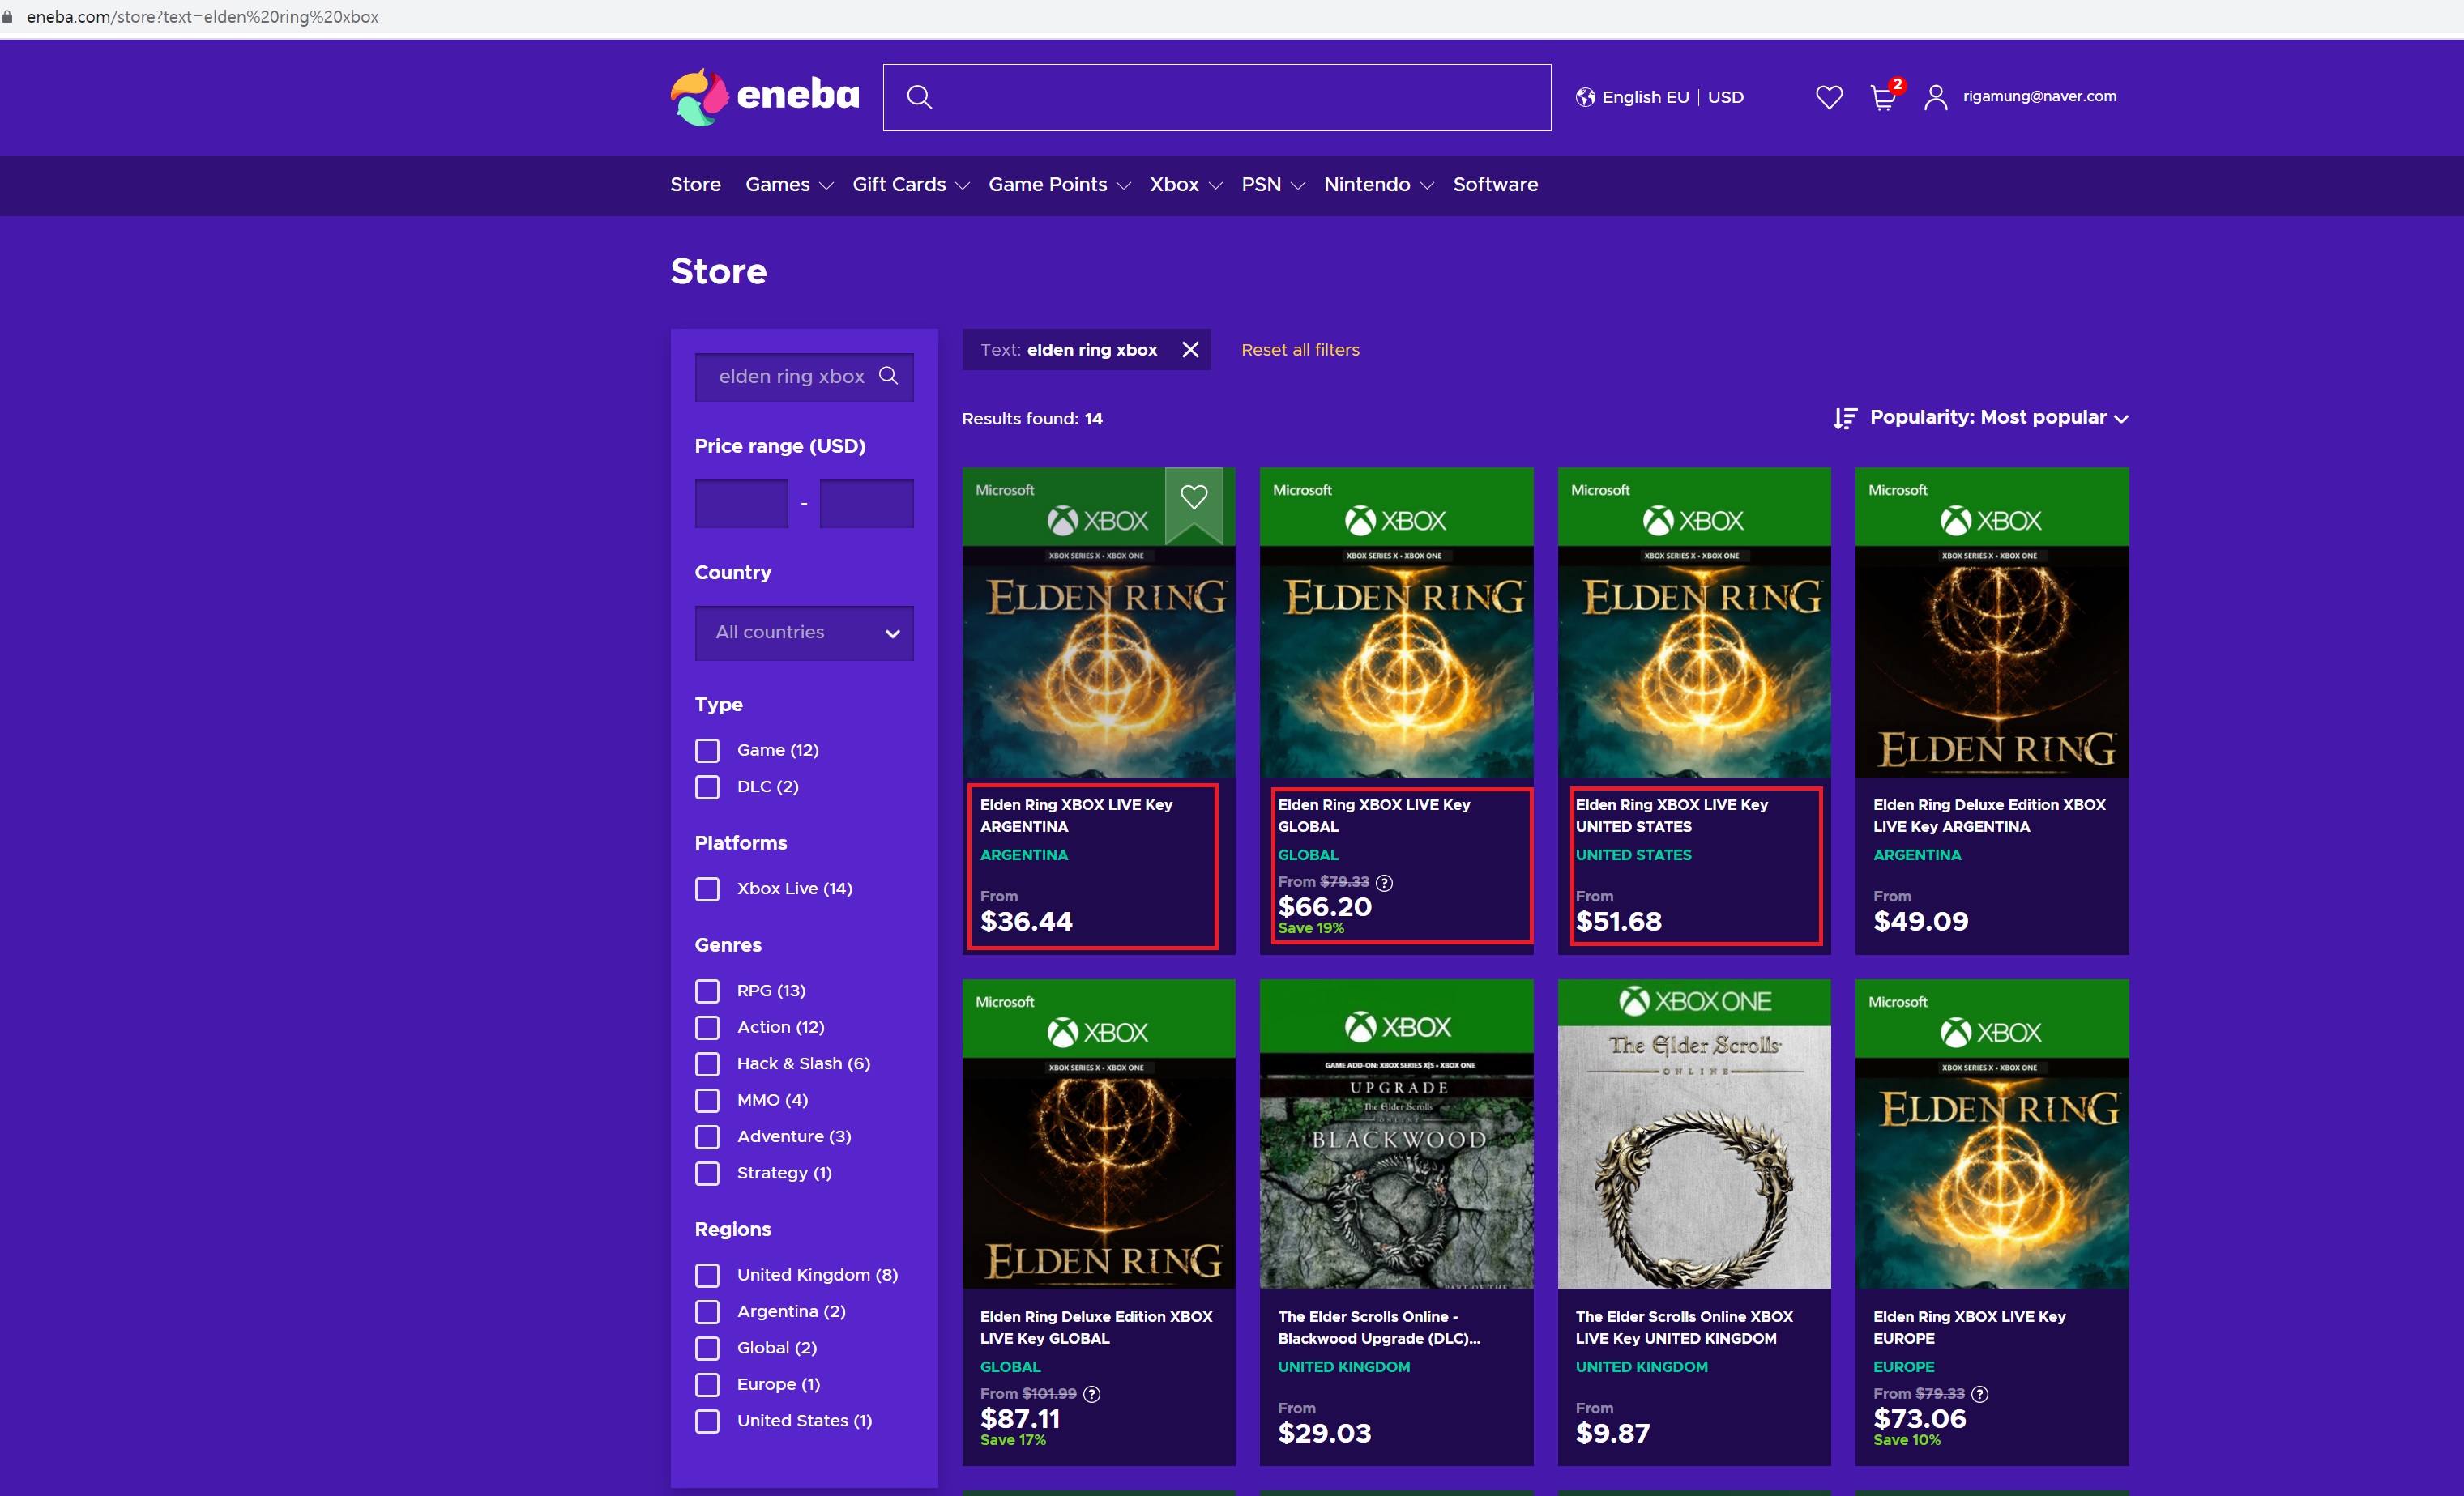This screenshot has width=2464, height=1496.
Task: Check the MMO (4) genre filter
Action: pos(707,1100)
